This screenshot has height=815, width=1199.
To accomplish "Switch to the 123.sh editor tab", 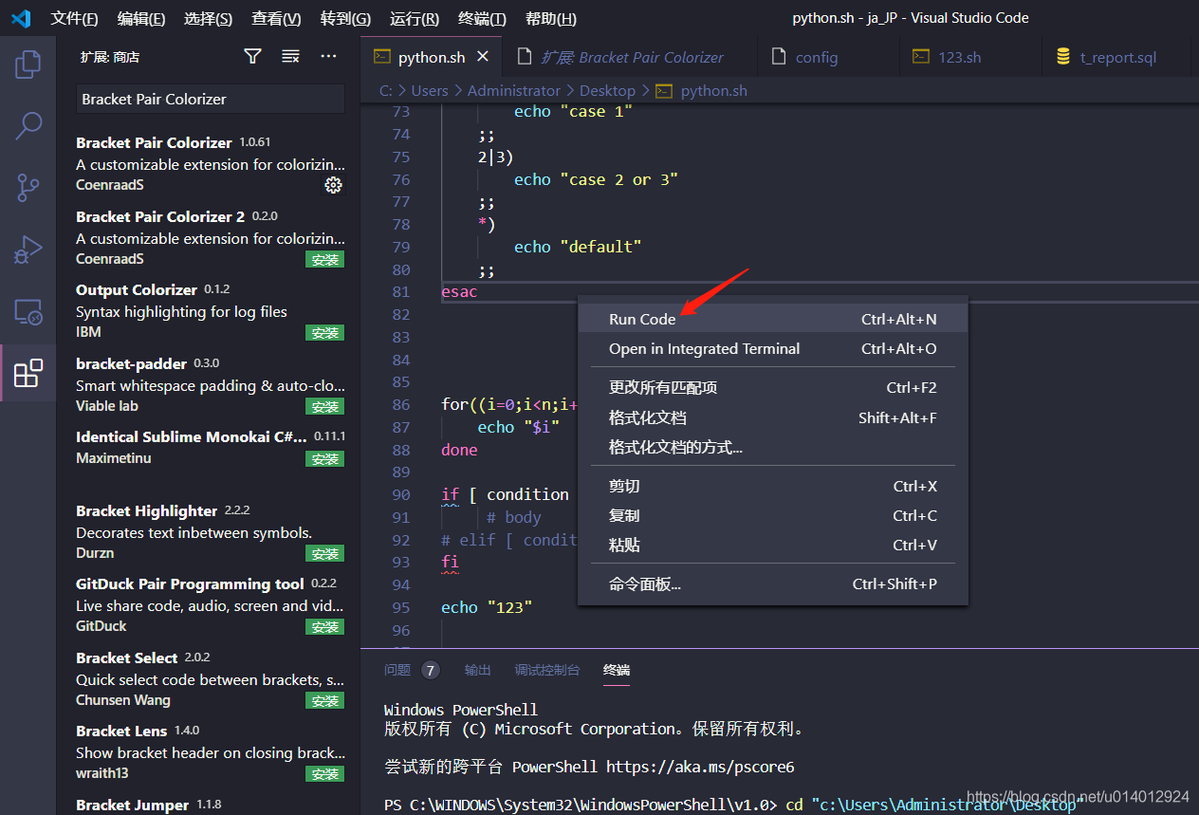I will (x=970, y=57).
